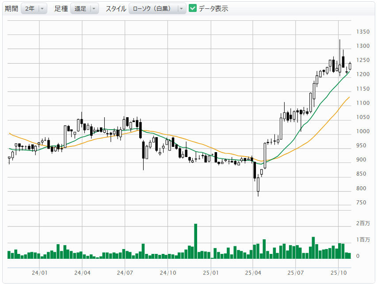Click the 24/07 date label on x-axis
This screenshot has height=284, width=377.
(x=125, y=273)
